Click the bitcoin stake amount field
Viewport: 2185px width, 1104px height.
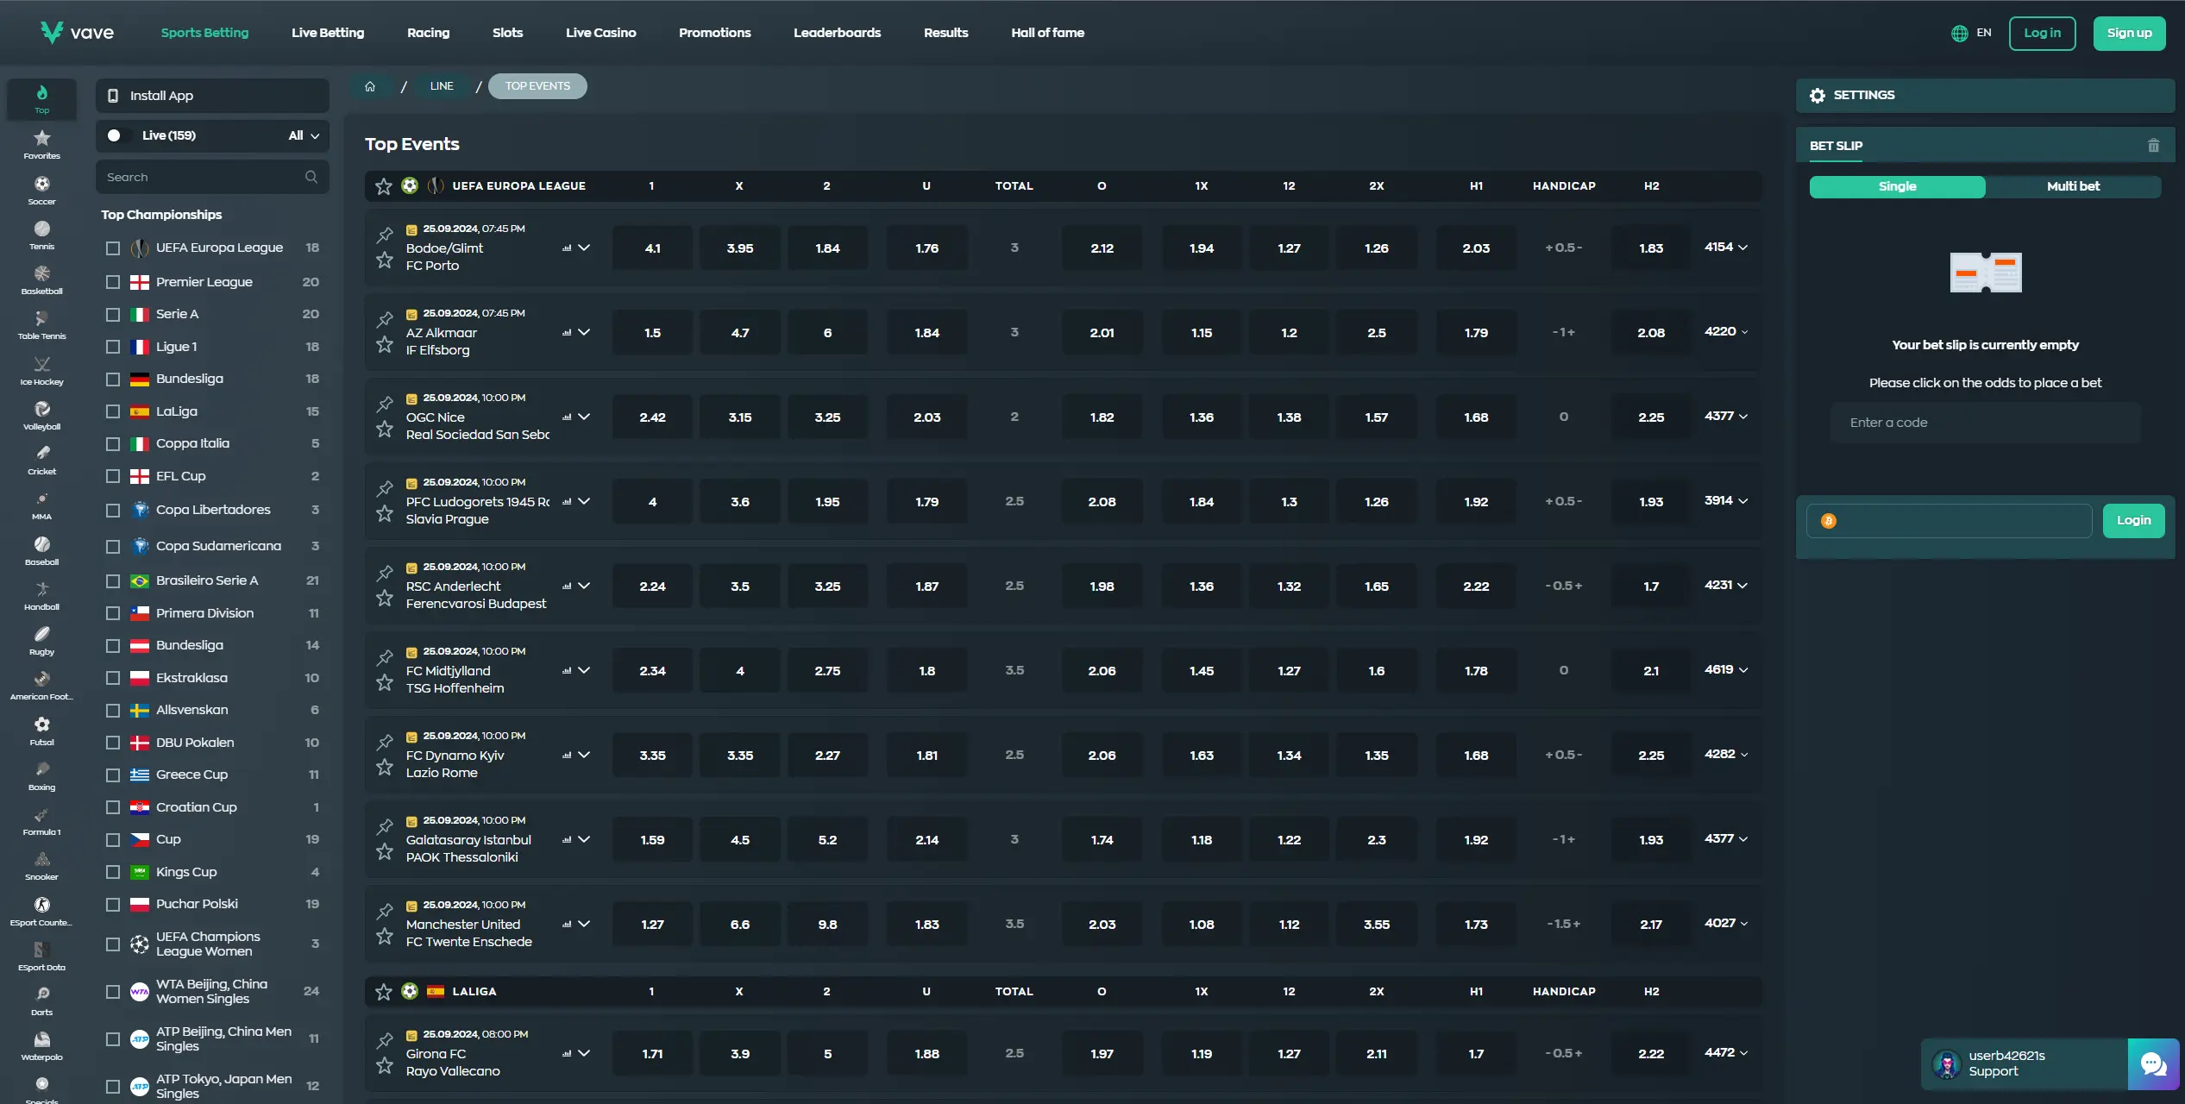point(1950,521)
